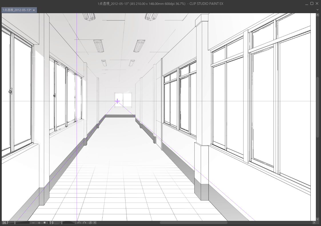321x226 pixels.
Task: Rotate canvas left using the counterclockwise arrow
Action: click(79, 223)
